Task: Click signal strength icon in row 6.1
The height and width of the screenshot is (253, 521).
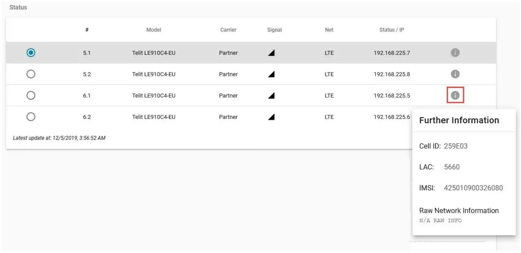Action: (x=271, y=96)
